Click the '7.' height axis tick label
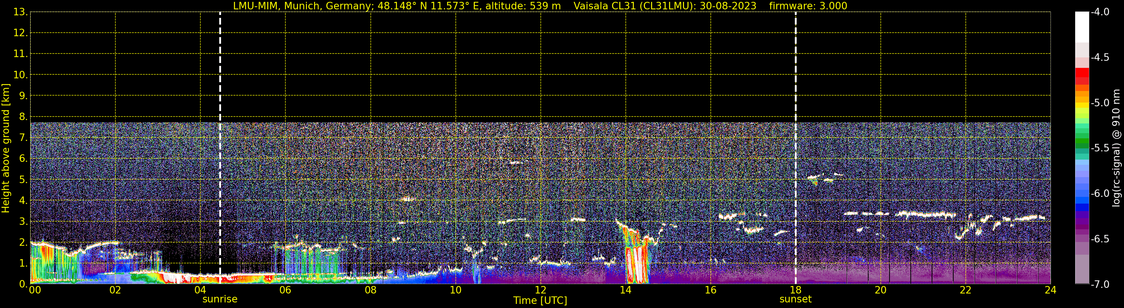This screenshot has height=308, width=1124. pyautogui.click(x=23, y=138)
